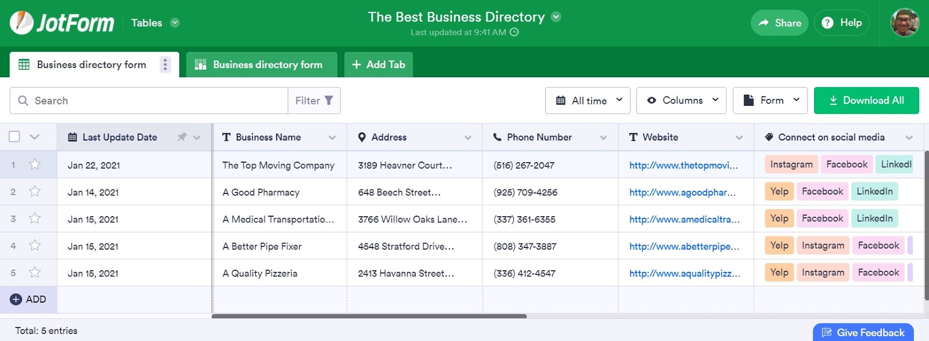This screenshot has width=929, height=341.
Task: Click the location pin icon in Address header
Action: [x=362, y=137]
